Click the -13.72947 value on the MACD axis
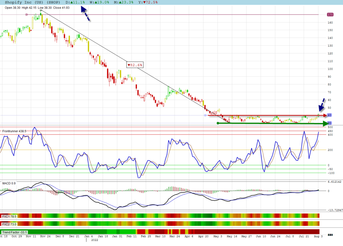Screen dimensions: 343x246 point(335,210)
